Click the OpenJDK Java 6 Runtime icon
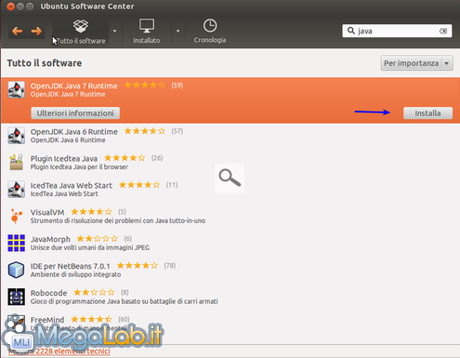 coord(16,136)
